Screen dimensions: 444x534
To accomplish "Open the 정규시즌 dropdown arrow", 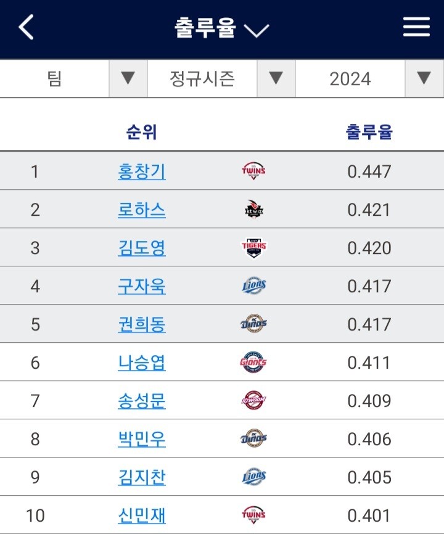I will point(276,78).
